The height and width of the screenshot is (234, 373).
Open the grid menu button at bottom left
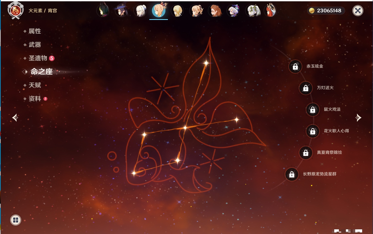pos(15,220)
